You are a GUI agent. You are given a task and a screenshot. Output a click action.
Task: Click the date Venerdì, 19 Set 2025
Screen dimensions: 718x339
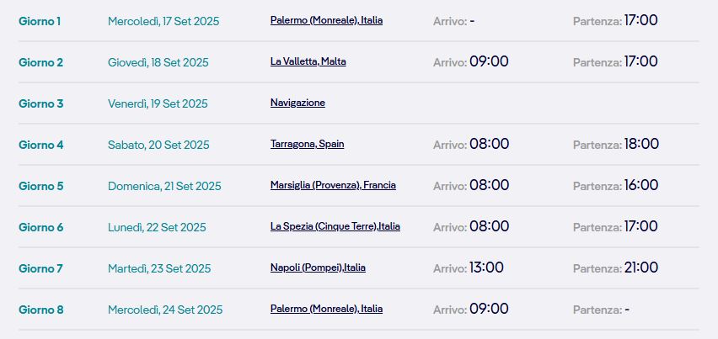tap(158, 103)
